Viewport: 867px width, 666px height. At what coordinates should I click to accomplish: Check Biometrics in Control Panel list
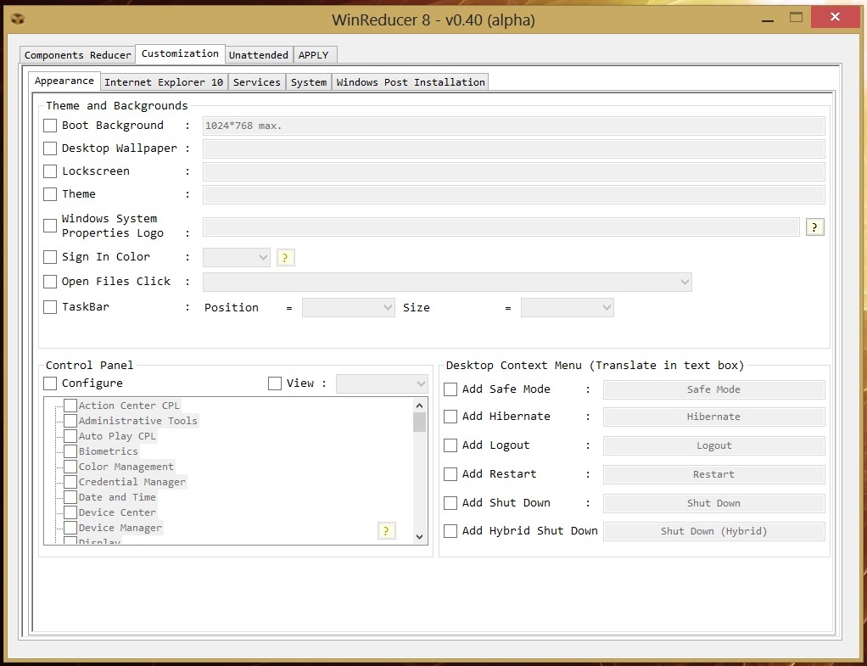70,451
